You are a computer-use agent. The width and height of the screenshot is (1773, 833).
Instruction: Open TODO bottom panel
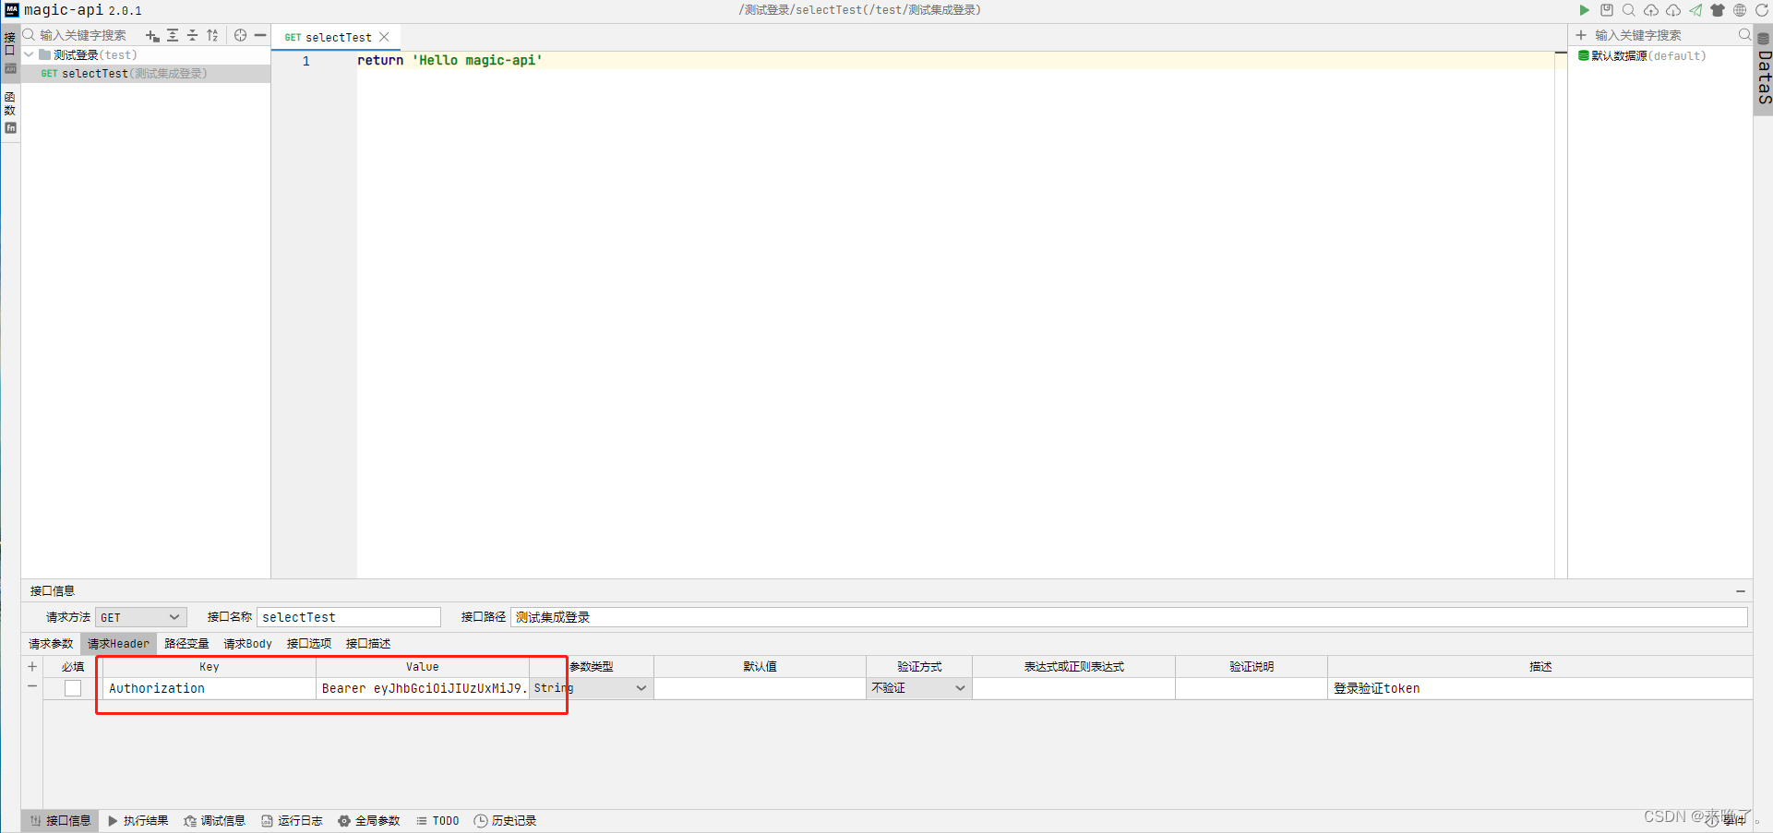pyautogui.click(x=437, y=821)
